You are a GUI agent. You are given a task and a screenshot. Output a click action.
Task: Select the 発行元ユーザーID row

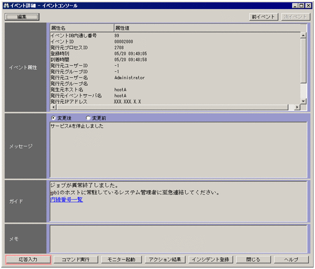tap(175, 66)
